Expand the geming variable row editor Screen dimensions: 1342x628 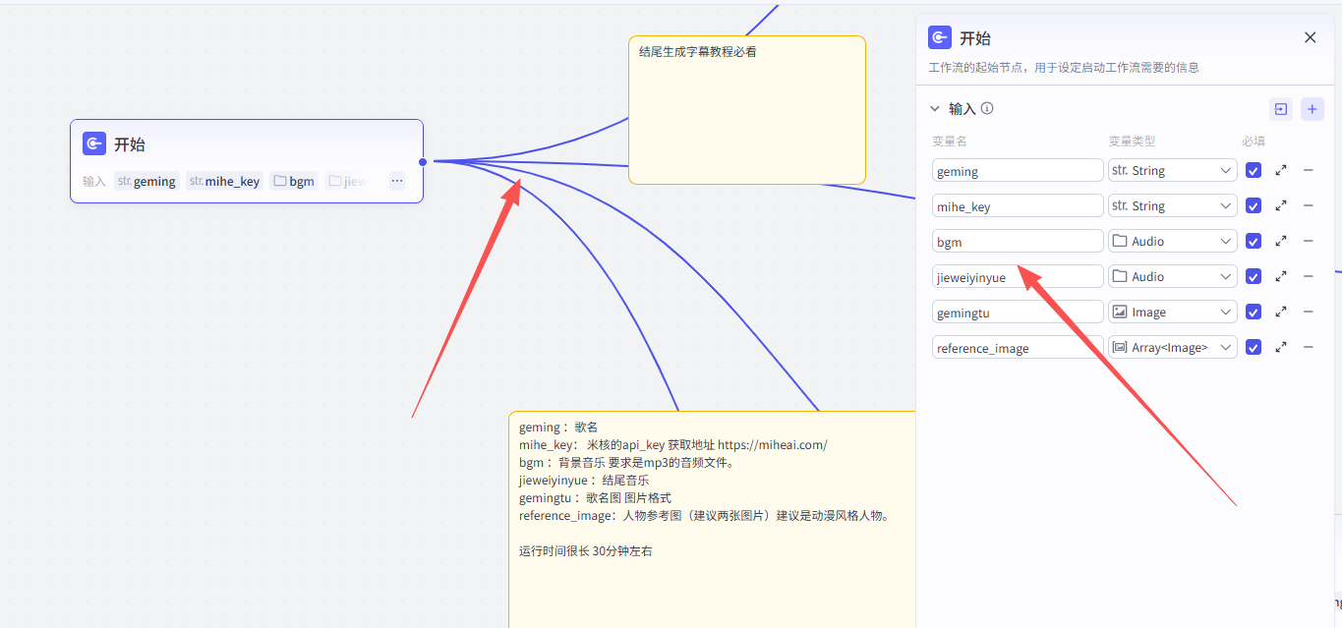(x=1281, y=170)
